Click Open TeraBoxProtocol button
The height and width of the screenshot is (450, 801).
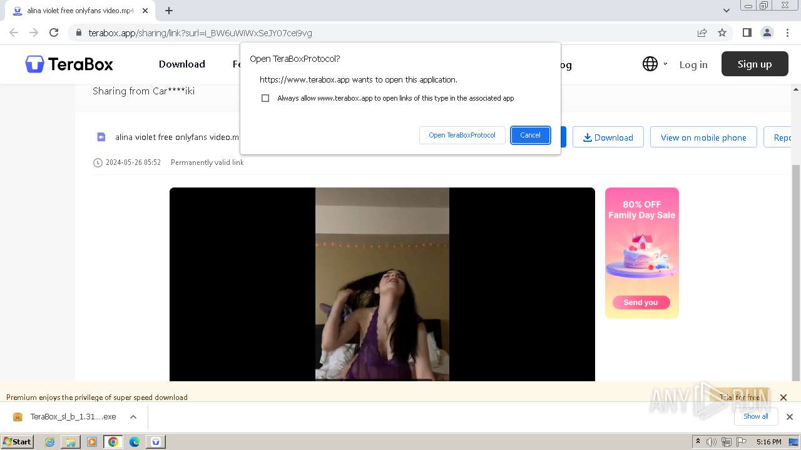[x=462, y=135]
